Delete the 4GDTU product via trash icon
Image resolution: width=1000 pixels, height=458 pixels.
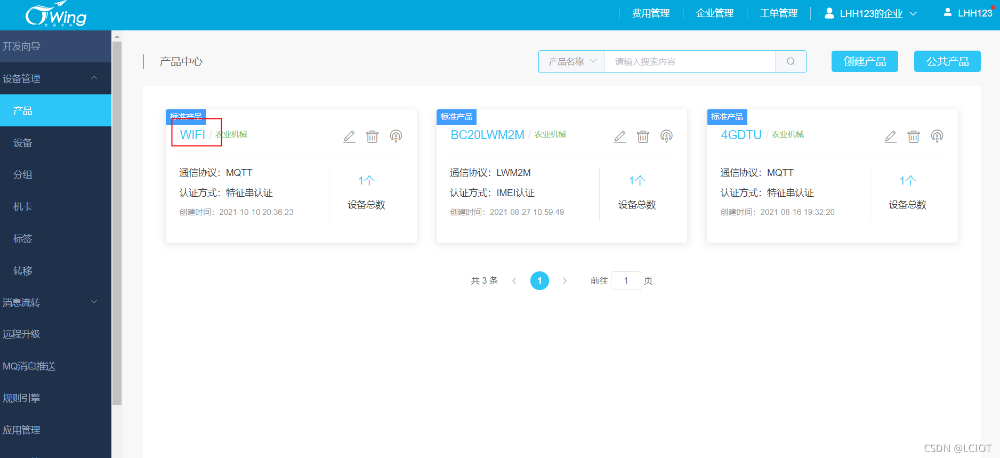pyautogui.click(x=914, y=136)
